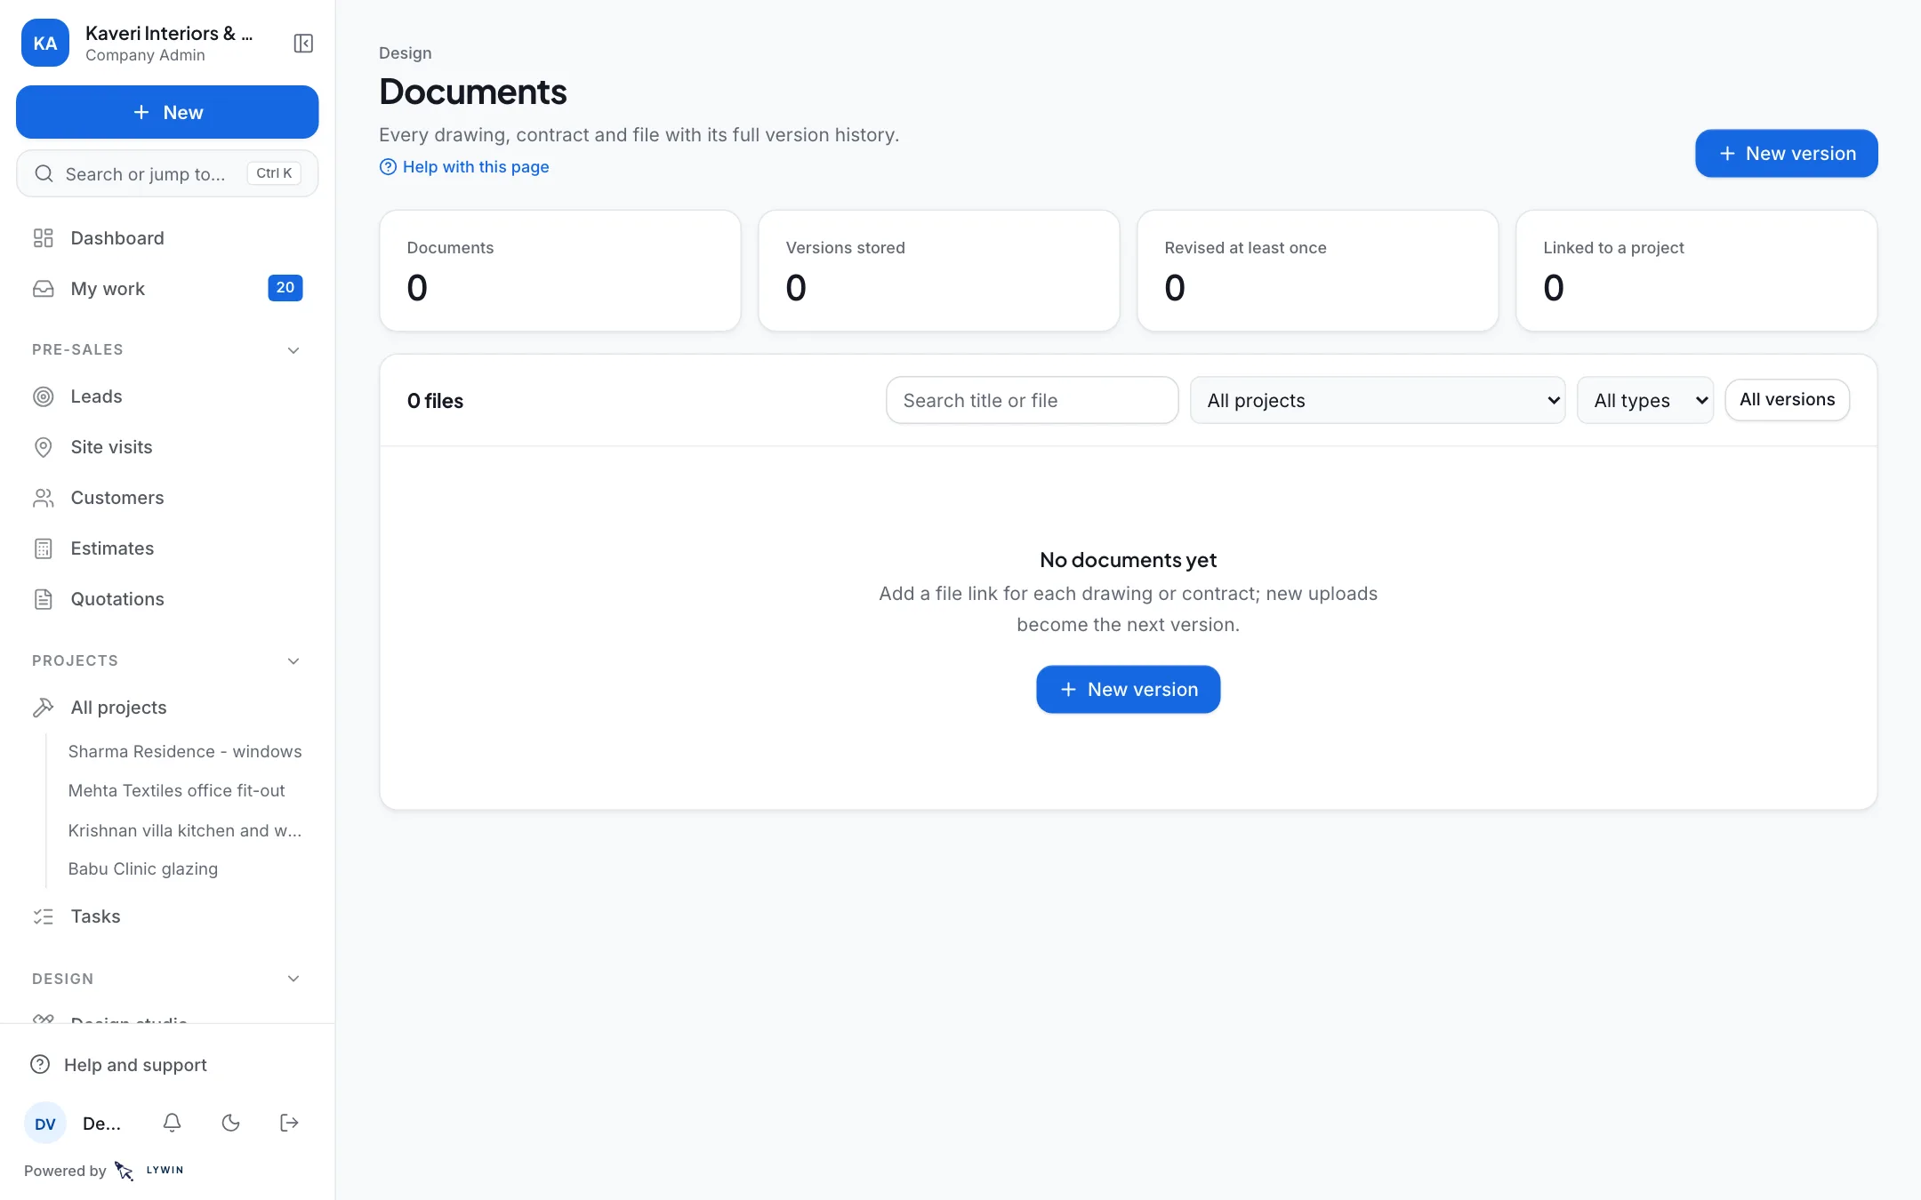Click the blue New button
This screenshot has width=1921, height=1200.
pos(167,112)
